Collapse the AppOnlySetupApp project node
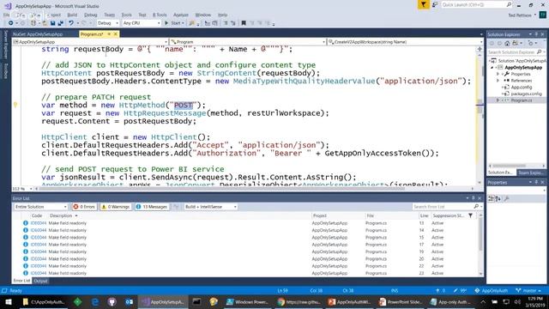549x309 pixels. [492, 67]
